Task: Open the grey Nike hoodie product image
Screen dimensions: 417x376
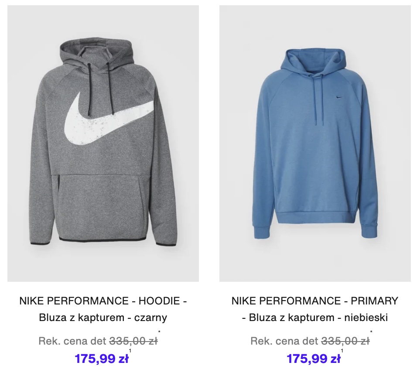Action: [x=103, y=144]
